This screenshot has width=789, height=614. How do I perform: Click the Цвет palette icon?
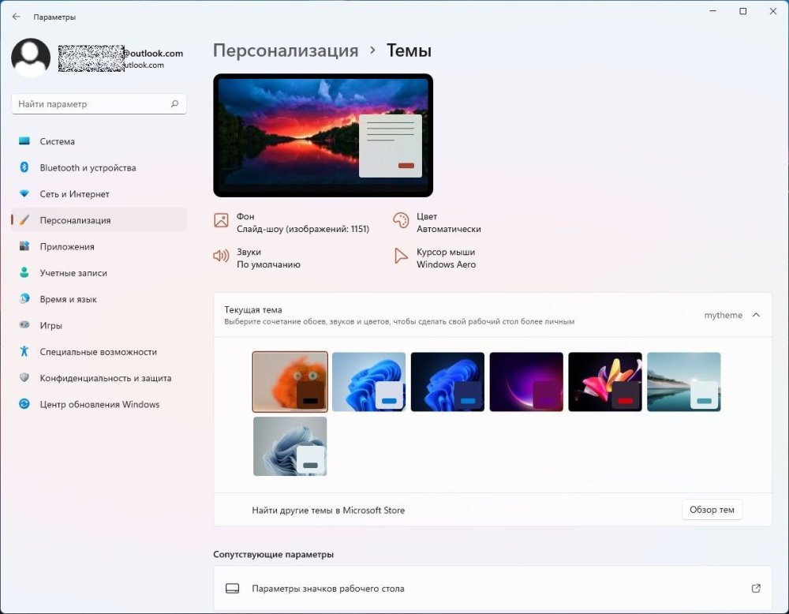[401, 221]
